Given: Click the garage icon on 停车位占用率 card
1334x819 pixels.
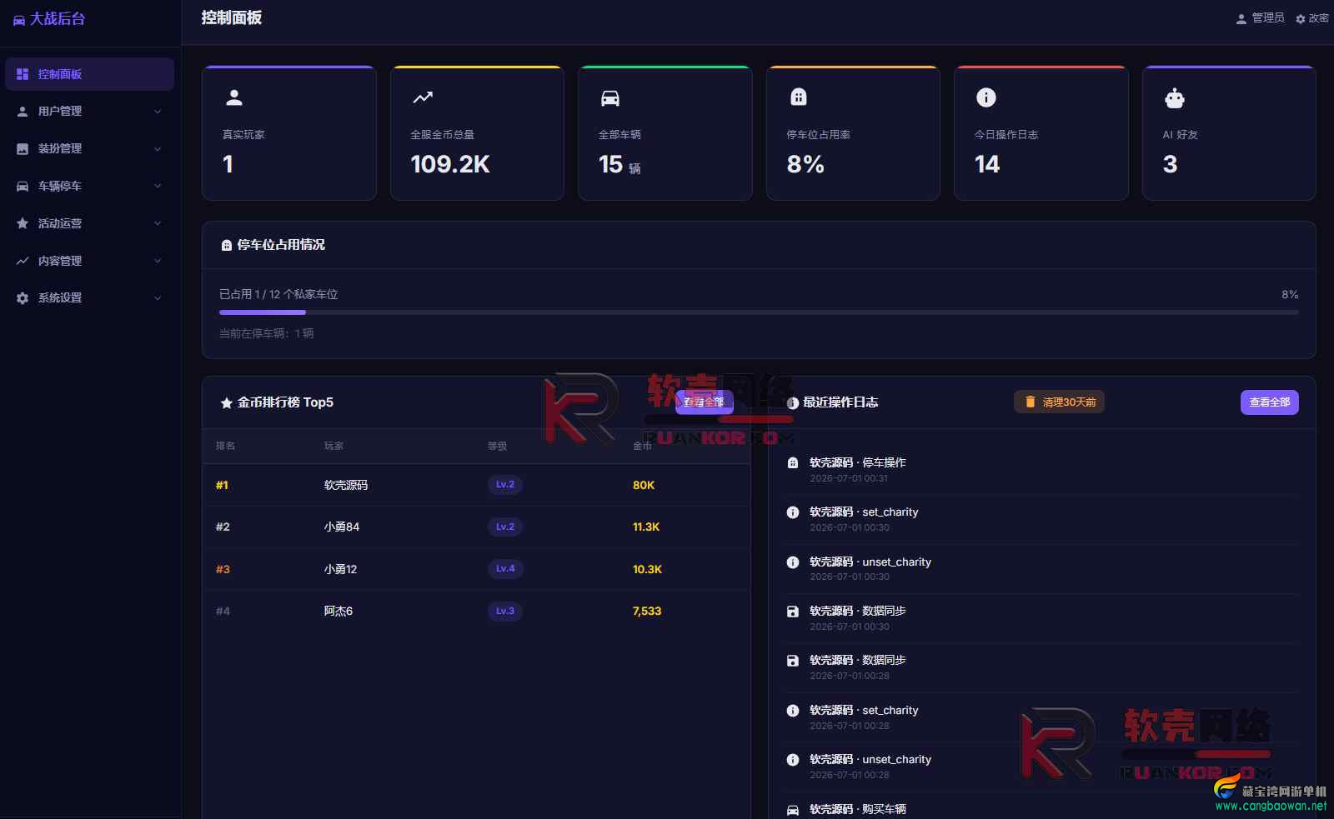Looking at the screenshot, I should (x=799, y=97).
